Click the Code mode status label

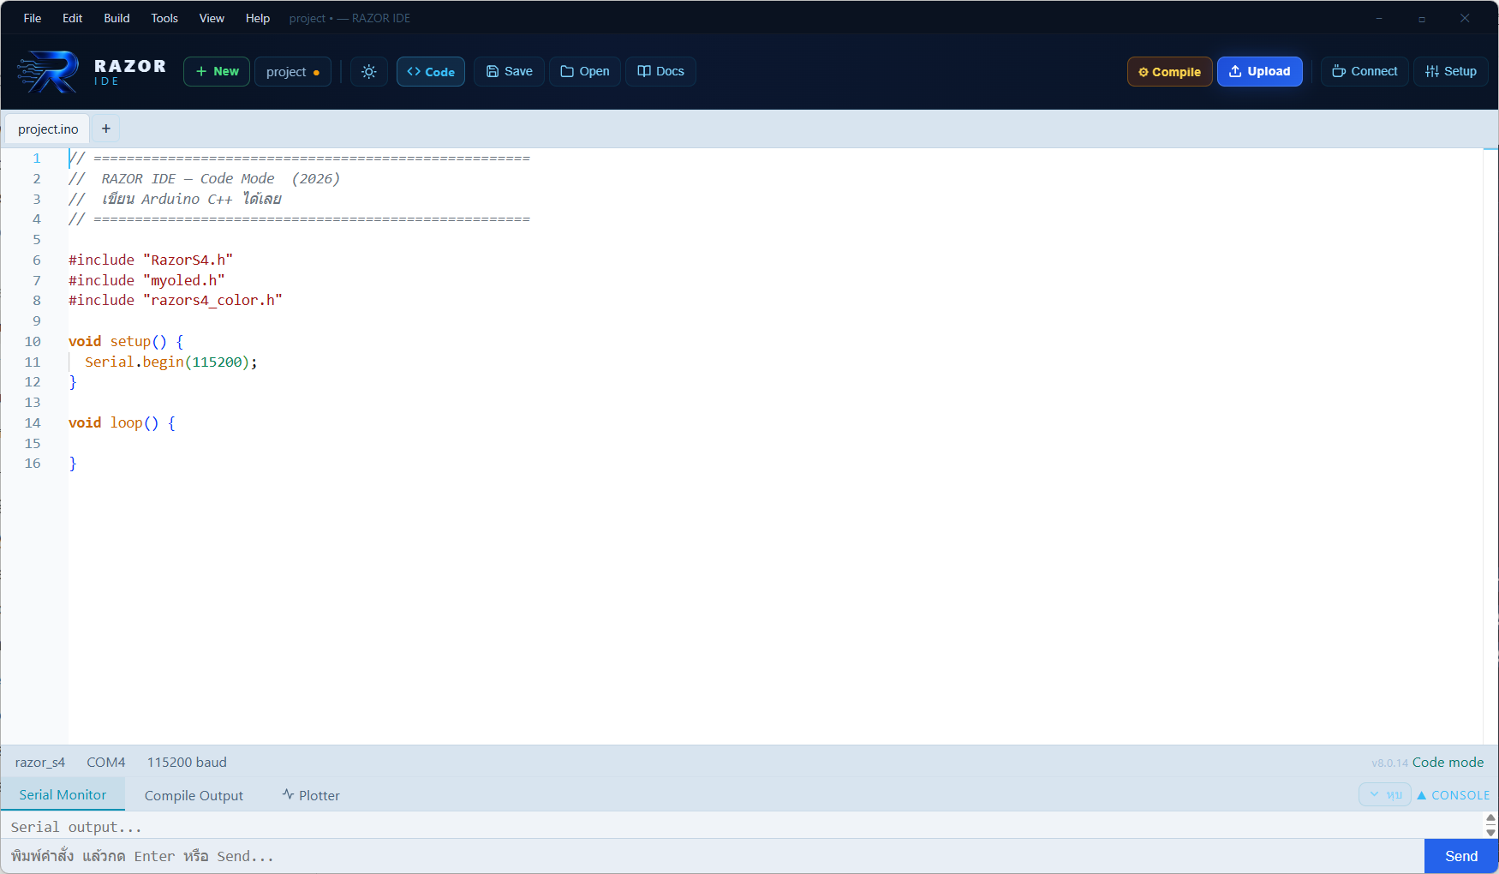tap(1448, 763)
